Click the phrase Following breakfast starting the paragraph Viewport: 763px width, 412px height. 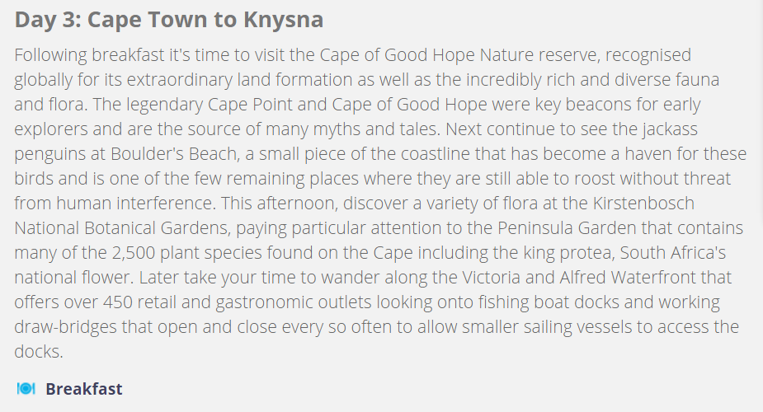pyautogui.click(x=90, y=55)
